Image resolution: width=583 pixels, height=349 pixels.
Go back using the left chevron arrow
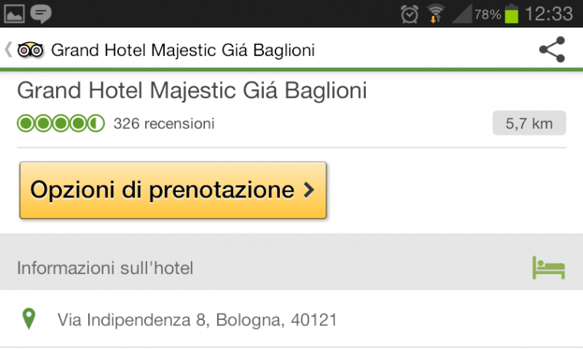[8, 50]
